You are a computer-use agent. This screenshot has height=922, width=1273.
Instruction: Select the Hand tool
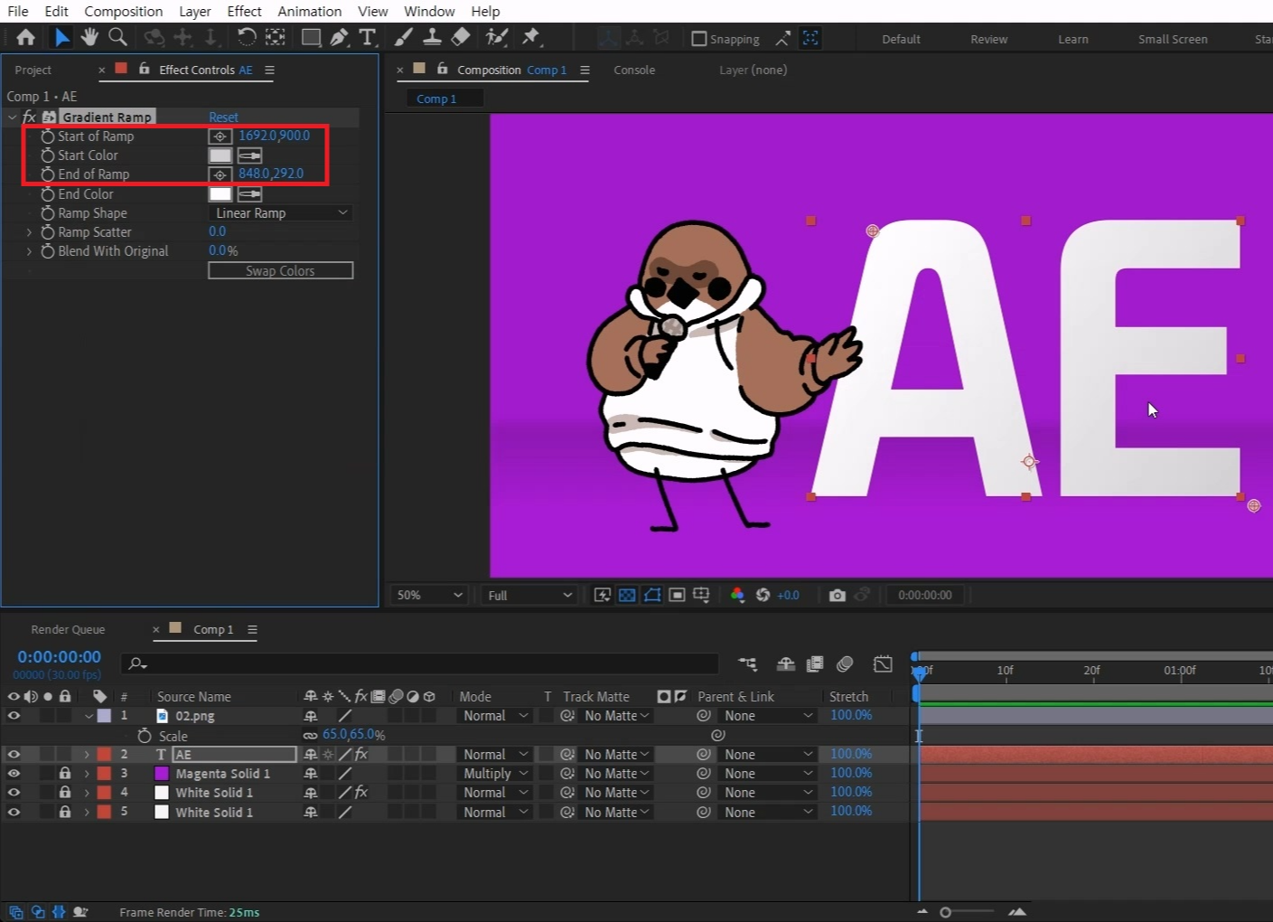89,37
